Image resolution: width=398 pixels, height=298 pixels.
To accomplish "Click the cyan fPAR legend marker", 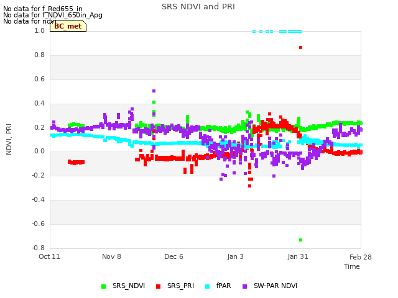I will pos(207,286).
